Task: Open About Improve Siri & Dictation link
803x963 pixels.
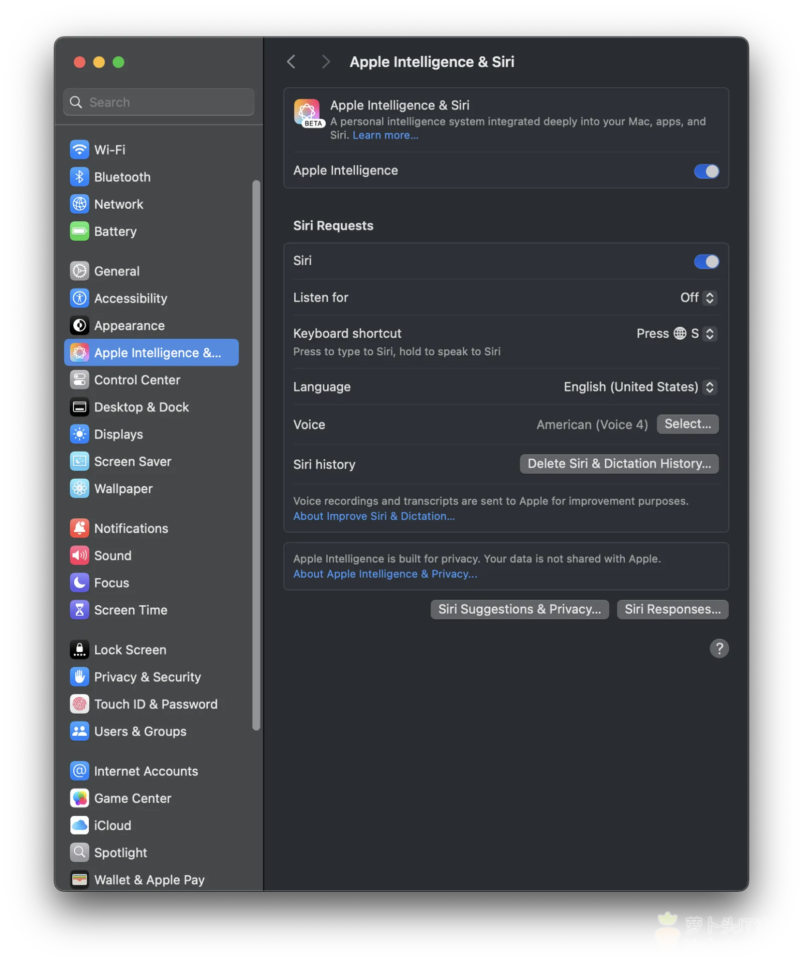Action: [374, 516]
